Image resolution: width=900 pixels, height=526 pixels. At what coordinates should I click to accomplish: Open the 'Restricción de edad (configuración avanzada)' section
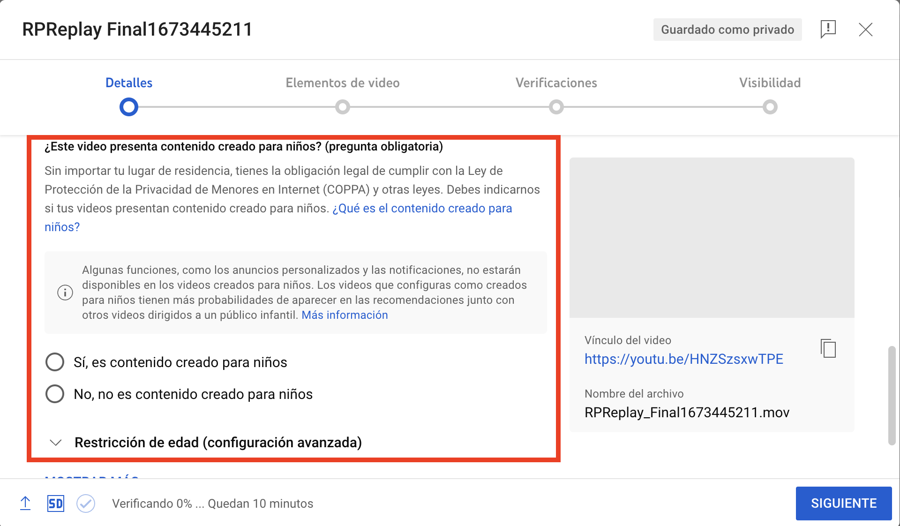click(x=218, y=443)
